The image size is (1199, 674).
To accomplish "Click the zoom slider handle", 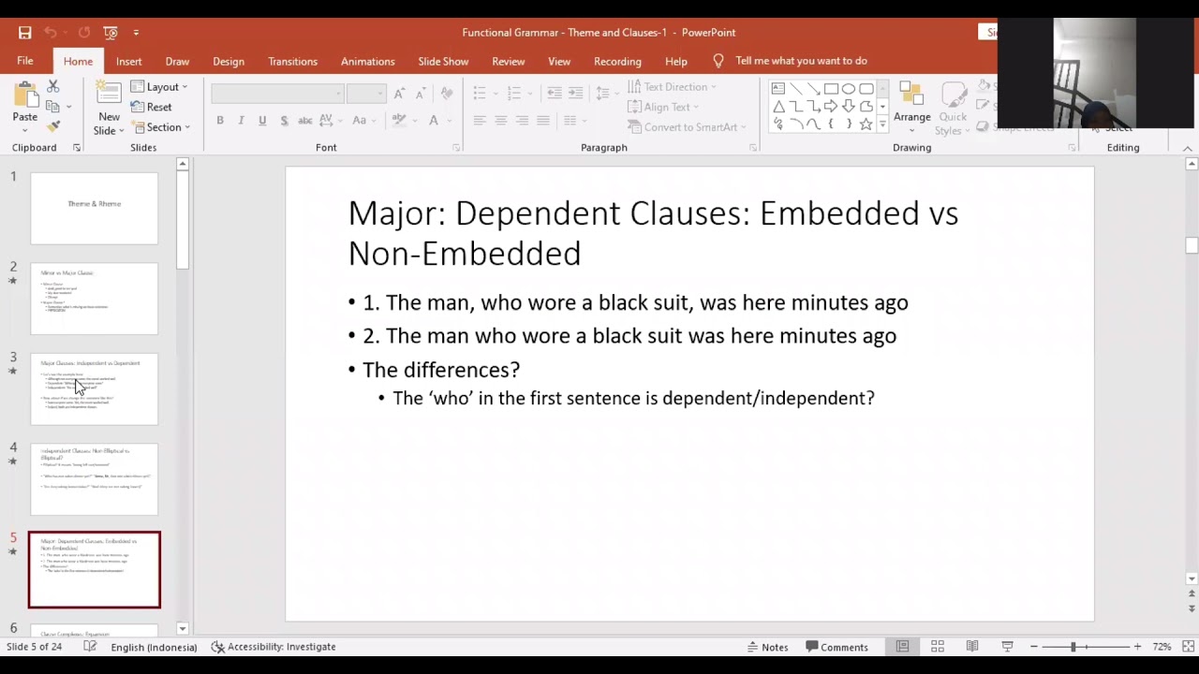I will click(x=1073, y=647).
